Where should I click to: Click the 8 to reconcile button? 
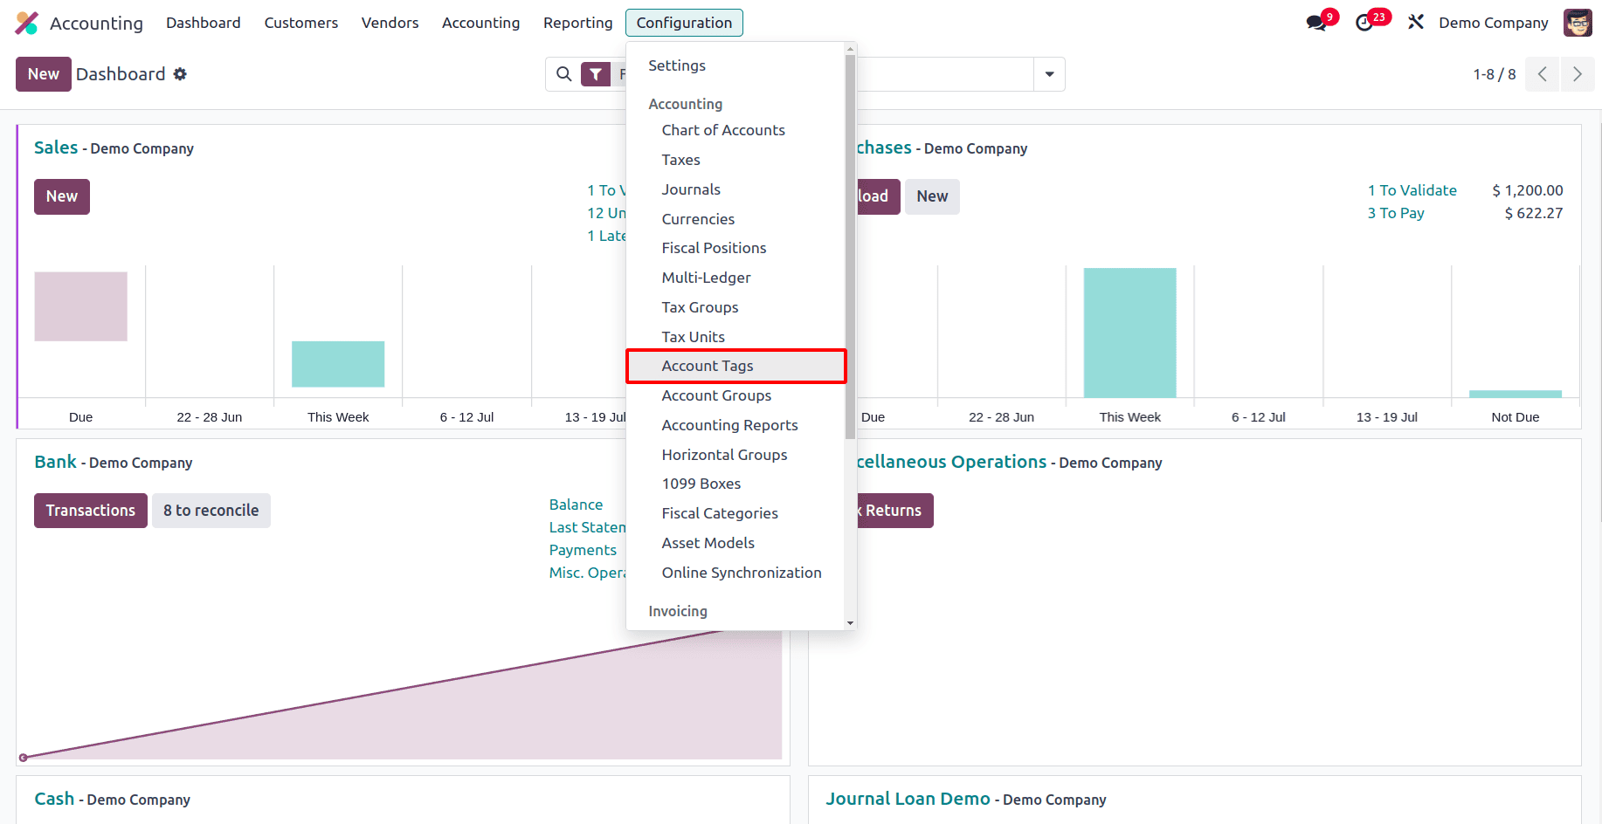pos(211,511)
